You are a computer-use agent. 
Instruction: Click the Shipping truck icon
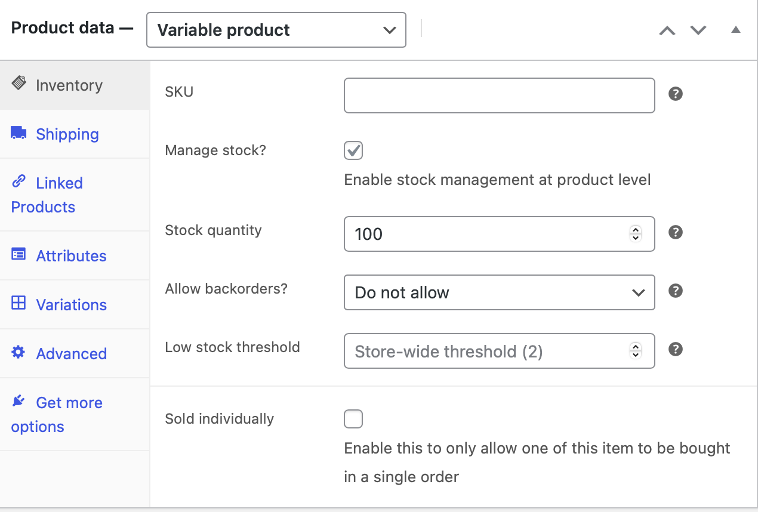pos(19,132)
